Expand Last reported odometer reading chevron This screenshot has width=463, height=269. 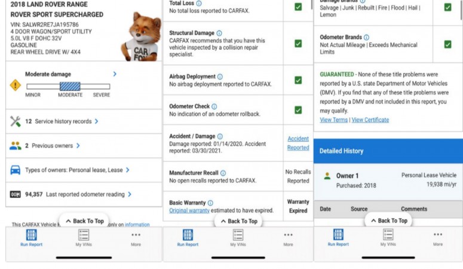pyautogui.click(x=130, y=194)
